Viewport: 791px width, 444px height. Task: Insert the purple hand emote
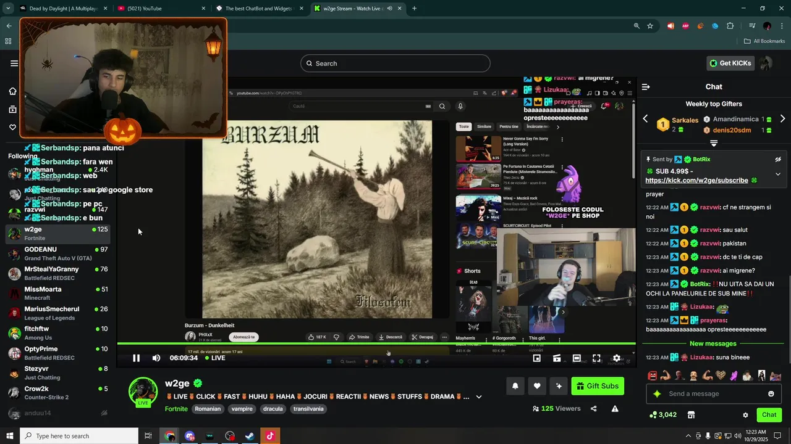[734, 376]
